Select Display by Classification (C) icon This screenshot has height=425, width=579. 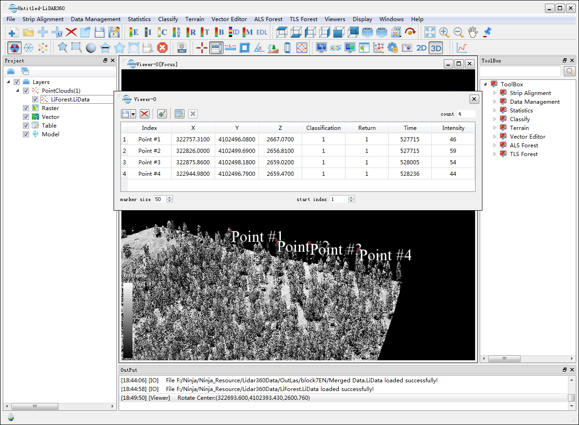(162, 32)
